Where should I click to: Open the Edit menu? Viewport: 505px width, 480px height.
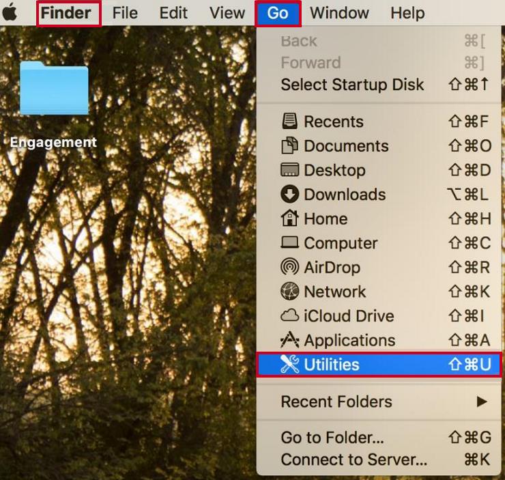coord(173,13)
